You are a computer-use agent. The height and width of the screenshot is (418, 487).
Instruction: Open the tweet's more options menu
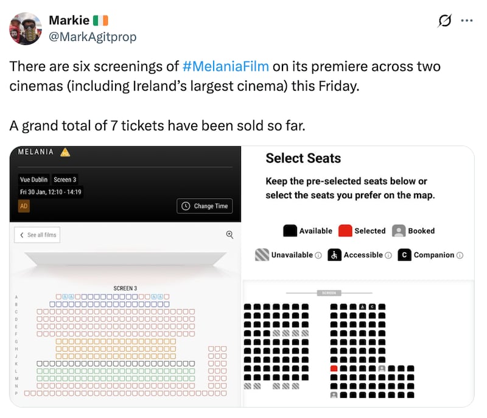pos(467,20)
